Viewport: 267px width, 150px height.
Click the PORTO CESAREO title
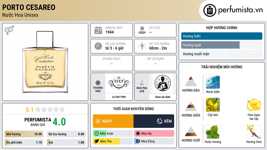tap(29, 7)
